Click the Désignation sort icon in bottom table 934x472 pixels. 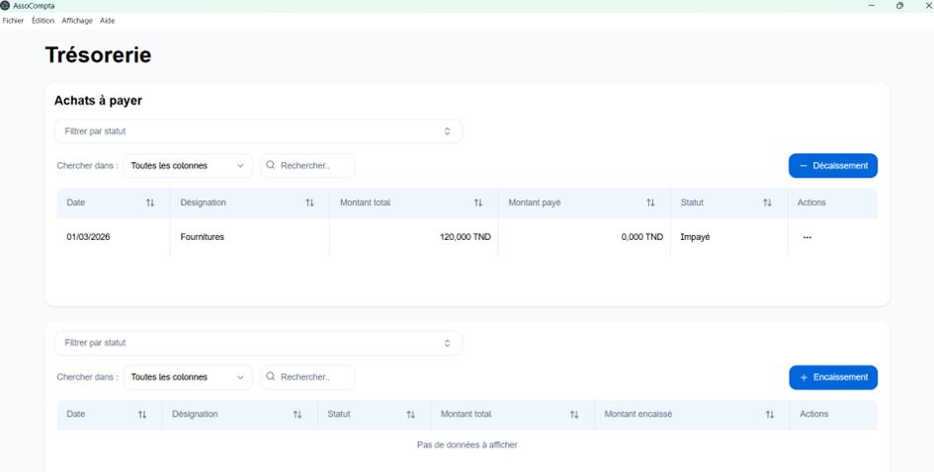[x=297, y=415]
